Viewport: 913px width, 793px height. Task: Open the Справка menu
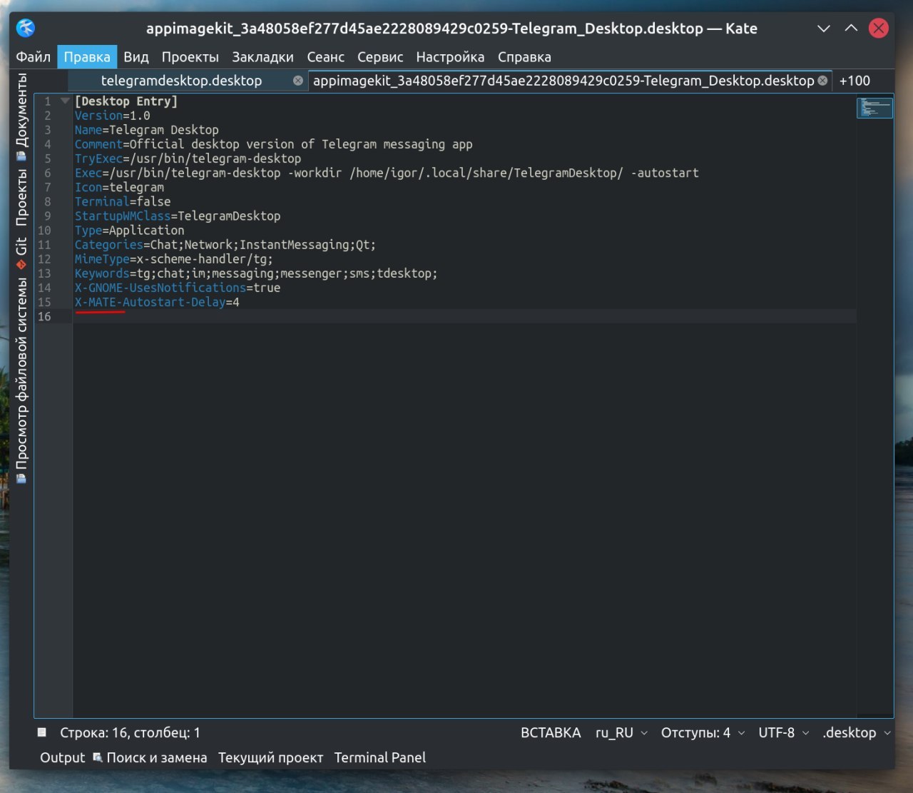(524, 57)
